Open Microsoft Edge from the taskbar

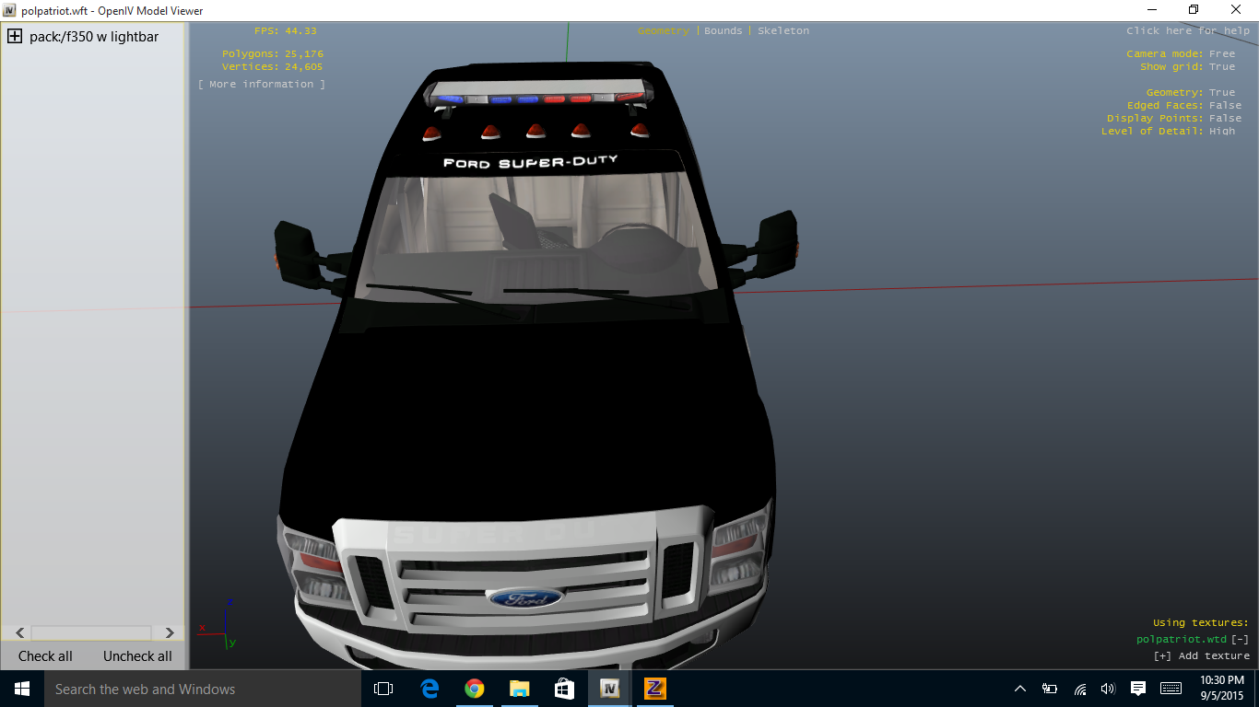(x=429, y=689)
